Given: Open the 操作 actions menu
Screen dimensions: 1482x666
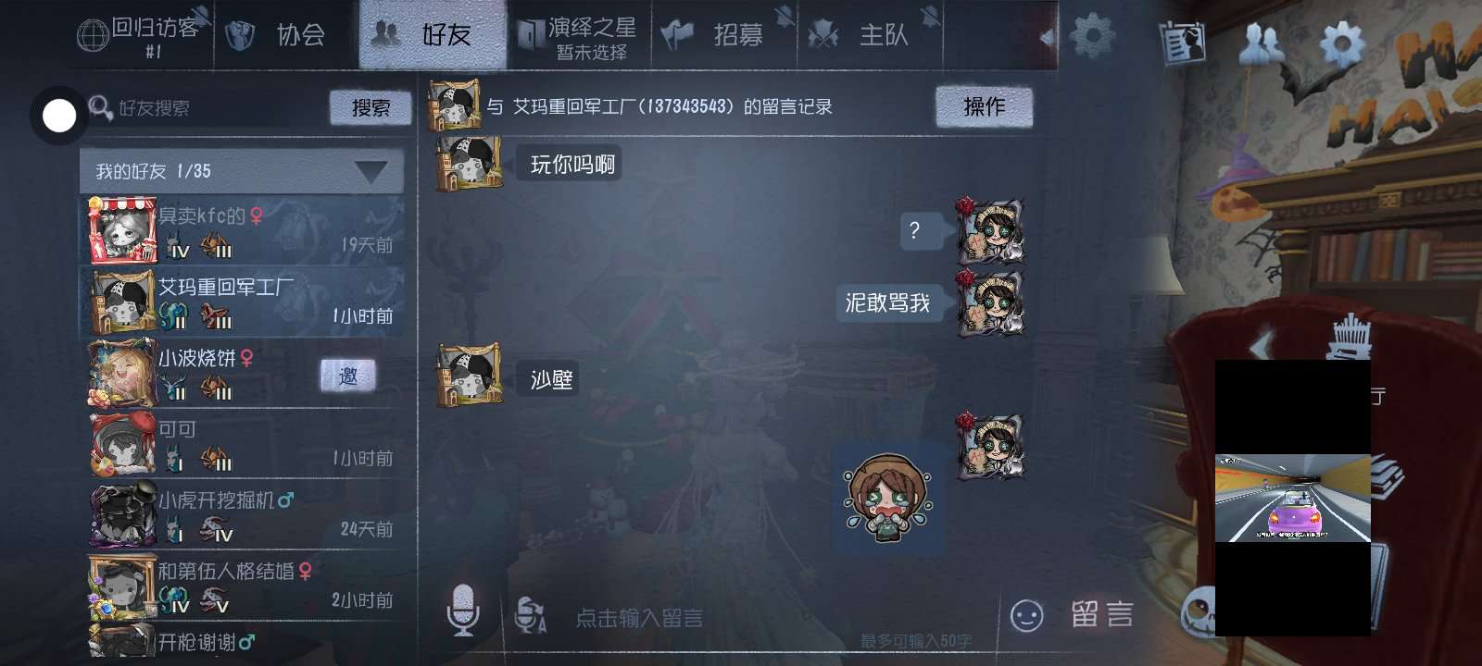Looking at the screenshot, I should click(984, 107).
